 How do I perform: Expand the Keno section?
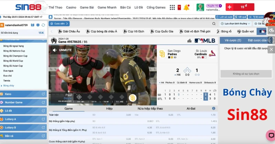[x=23, y=94]
